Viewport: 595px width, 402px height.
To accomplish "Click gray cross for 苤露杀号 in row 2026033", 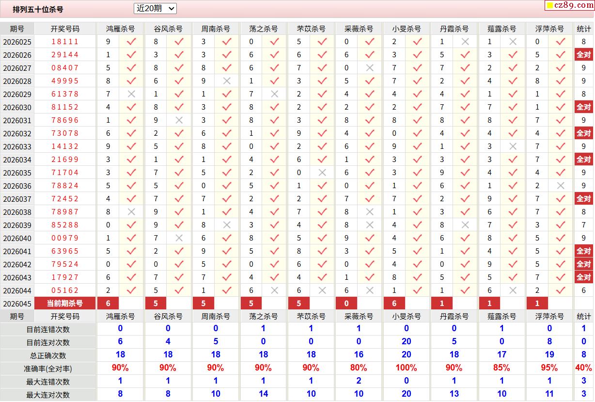I will (513, 146).
